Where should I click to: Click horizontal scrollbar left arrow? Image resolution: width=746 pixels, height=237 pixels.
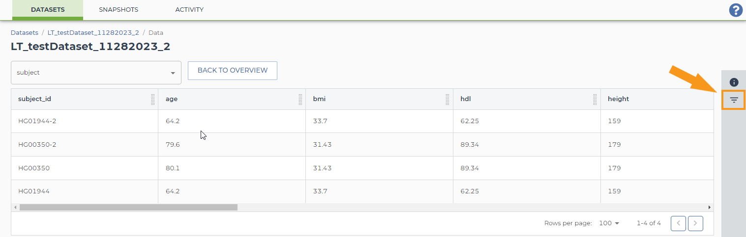click(x=15, y=208)
